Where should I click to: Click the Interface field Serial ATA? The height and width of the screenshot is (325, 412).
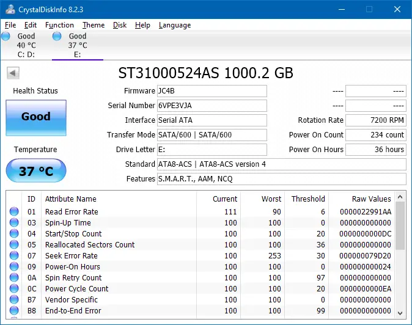[x=212, y=120]
